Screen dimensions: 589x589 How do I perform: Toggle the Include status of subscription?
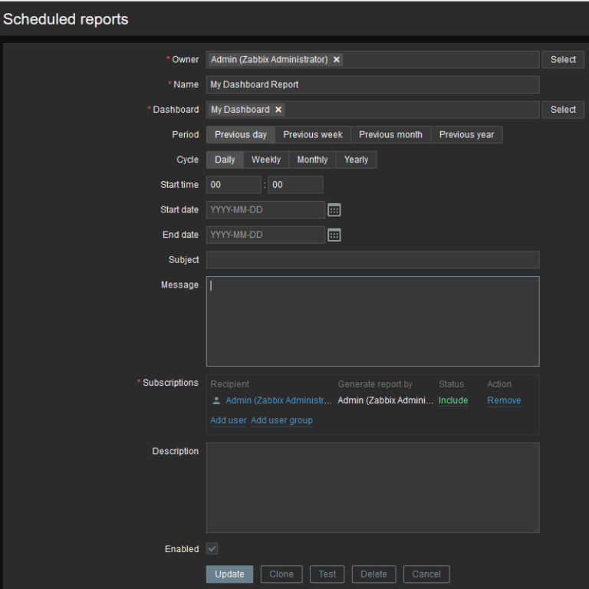(452, 400)
